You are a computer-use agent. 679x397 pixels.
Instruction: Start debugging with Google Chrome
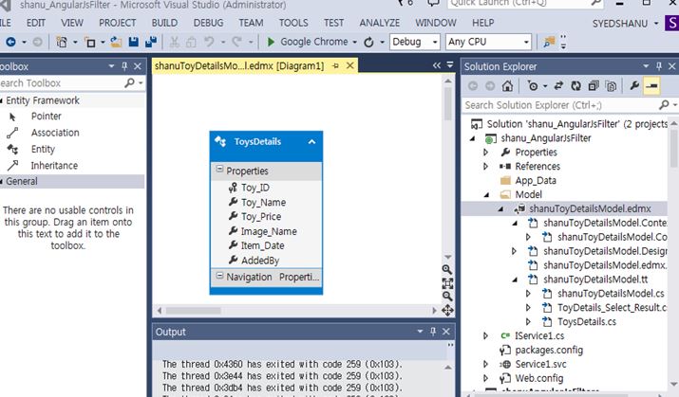[x=308, y=42]
